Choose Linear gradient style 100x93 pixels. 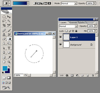pyautogui.click(x=35, y=3)
